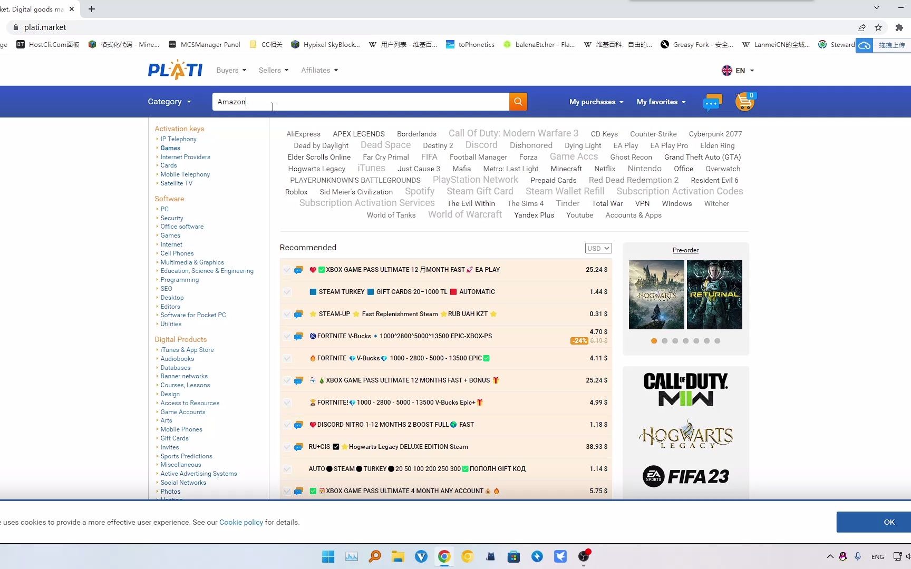The width and height of the screenshot is (911, 569).
Task: Tick checkbox for XBOX GAME PASS 12 MONTHS + BONUS
Action: click(287, 380)
